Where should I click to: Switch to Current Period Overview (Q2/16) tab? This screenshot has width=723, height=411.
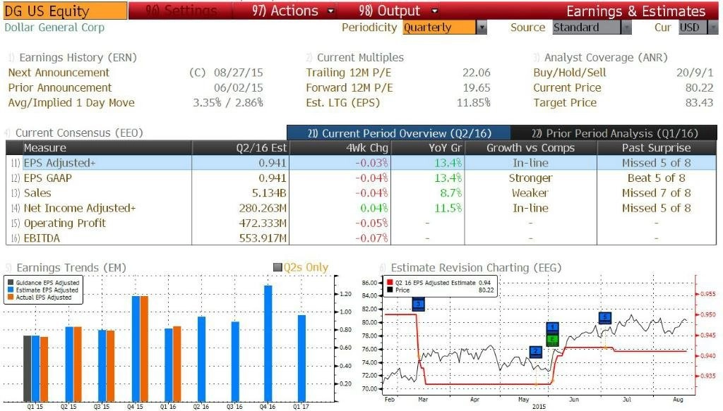point(399,133)
